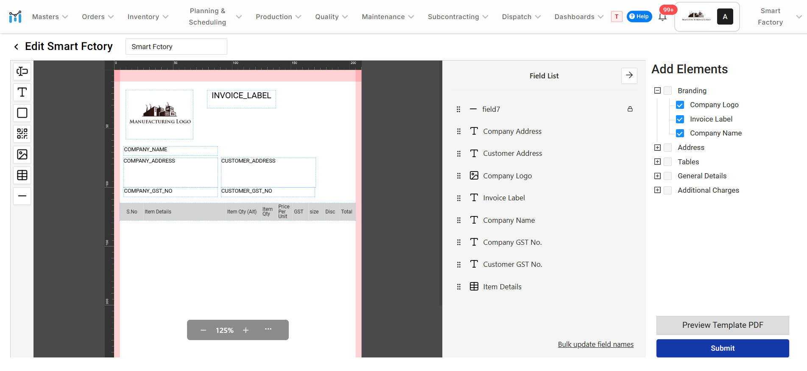Uncheck the Invoice Label checkbox
Viewport: 807px width, 371px height.
680,119
